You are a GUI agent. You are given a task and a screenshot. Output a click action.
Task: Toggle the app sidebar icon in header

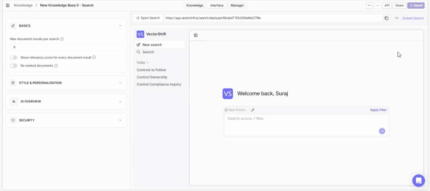(8, 5)
